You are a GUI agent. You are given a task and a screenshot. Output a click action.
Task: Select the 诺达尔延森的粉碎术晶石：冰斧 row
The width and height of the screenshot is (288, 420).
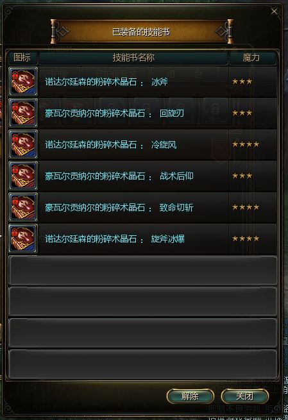(142, 81)
